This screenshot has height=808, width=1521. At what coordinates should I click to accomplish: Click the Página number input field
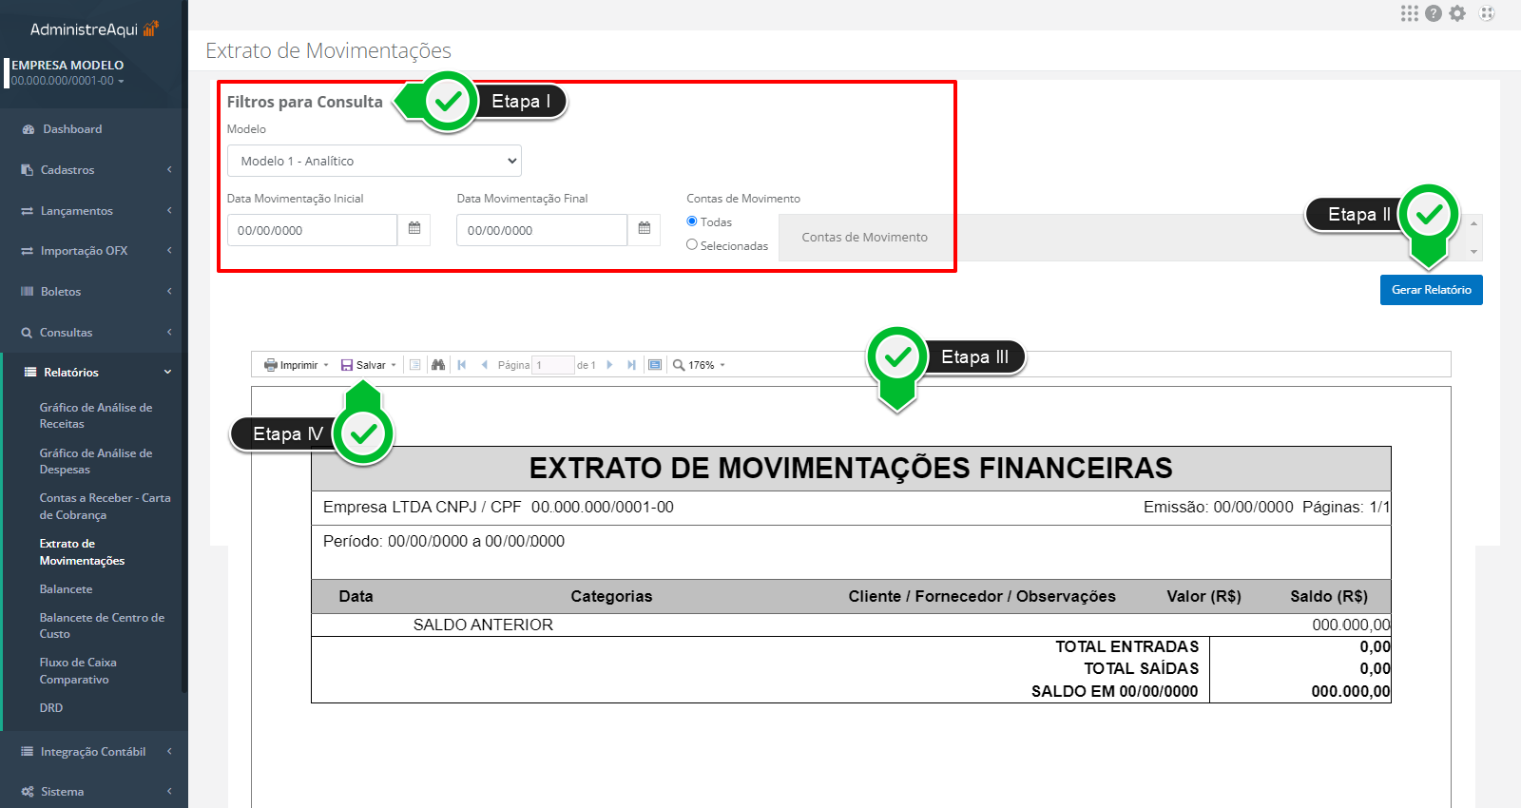coord(552,365)
